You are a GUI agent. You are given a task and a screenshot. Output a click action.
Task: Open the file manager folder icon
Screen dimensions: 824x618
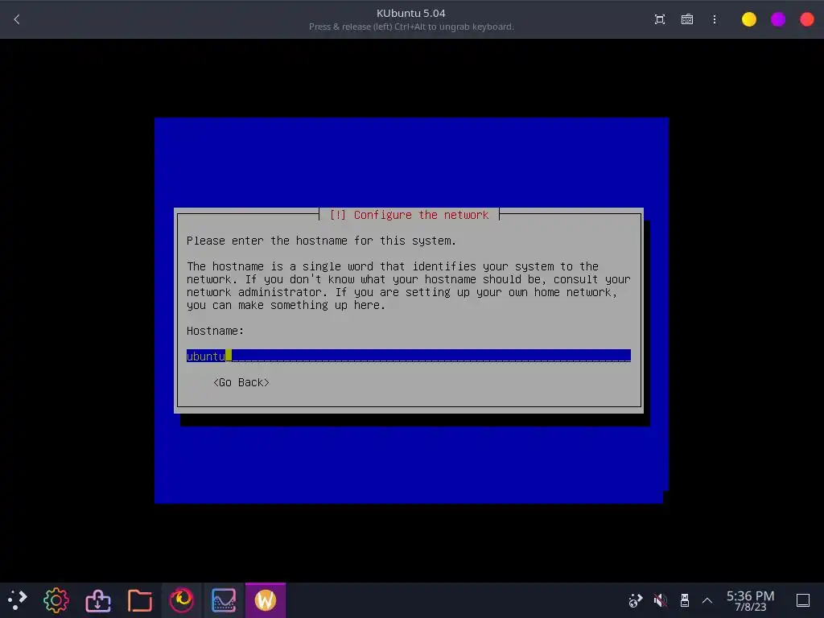click(x=140, y=600)
